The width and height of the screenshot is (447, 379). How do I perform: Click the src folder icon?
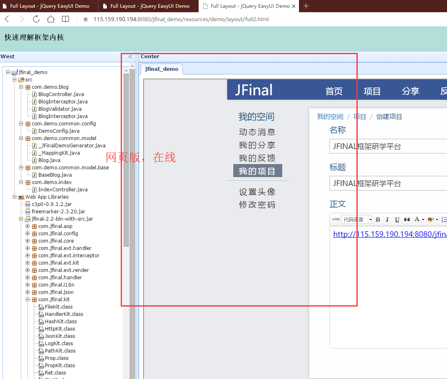pos(21,80)
